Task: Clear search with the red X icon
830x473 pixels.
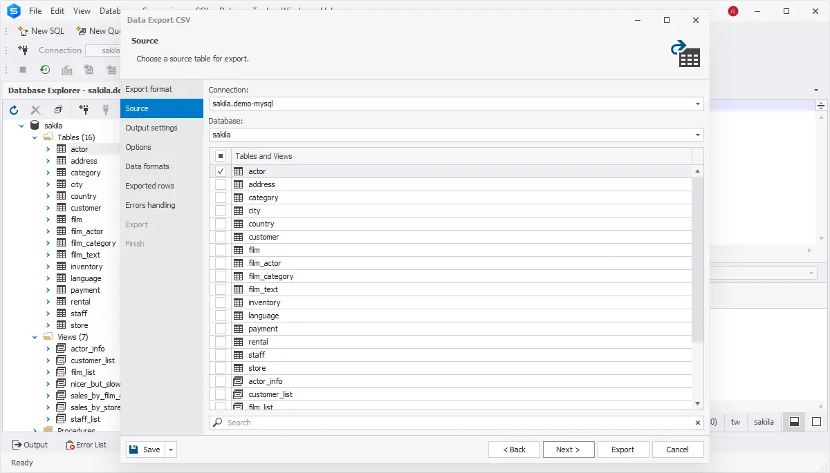Action: click(697, 423)
